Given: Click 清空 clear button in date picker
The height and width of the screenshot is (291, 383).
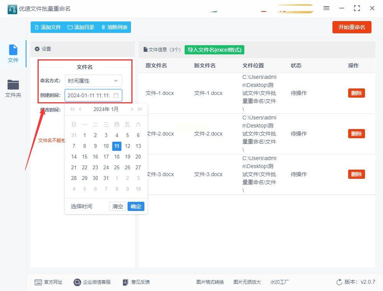Looking at the screenshot, I should 118,206.
